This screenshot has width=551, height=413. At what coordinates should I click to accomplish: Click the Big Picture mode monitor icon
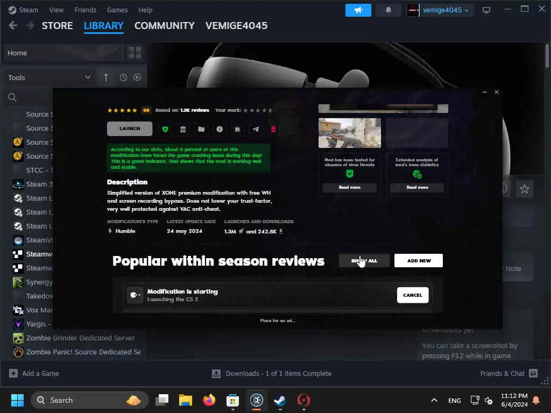click(486, 10)
